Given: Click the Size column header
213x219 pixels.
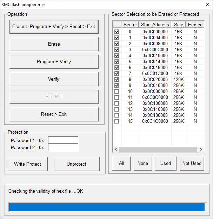Looking at the screenshot, I should pyautogui.click(x=179, y=25).
